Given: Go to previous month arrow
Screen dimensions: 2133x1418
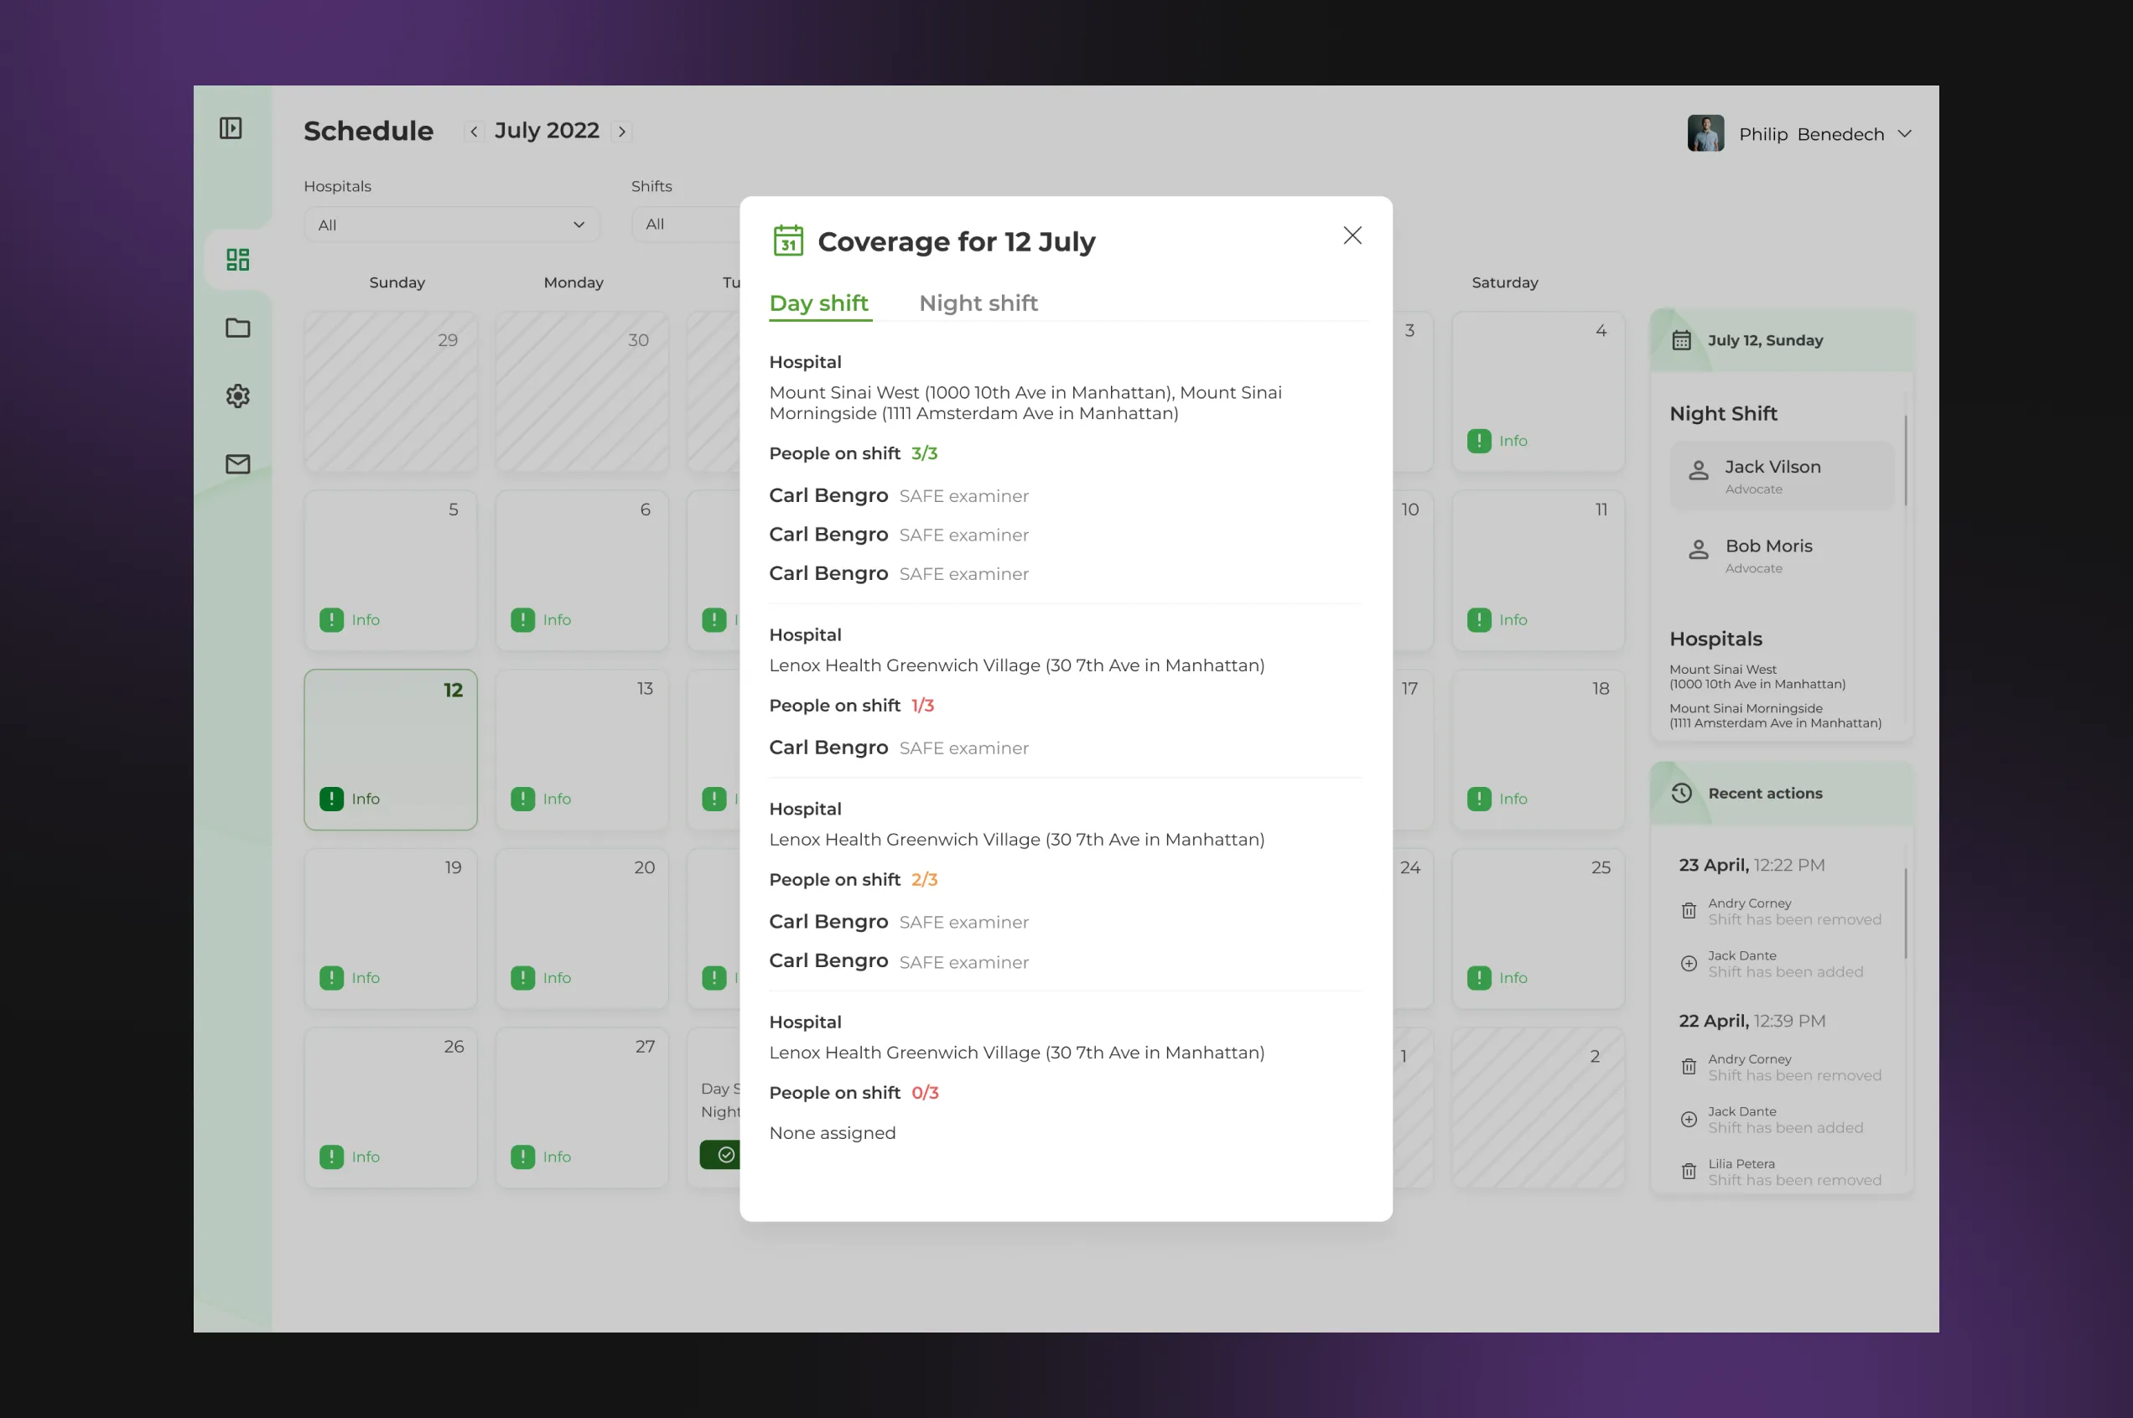Looking at the screenshot, I should coord(473,132).
